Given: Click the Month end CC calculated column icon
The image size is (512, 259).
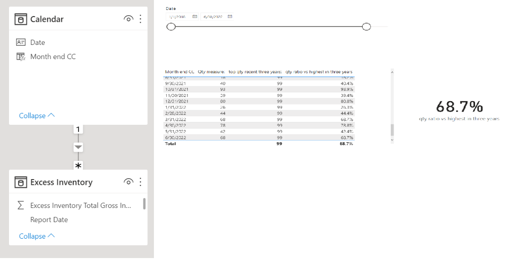Looking at the screenshot, I should (x=20, y=57).
